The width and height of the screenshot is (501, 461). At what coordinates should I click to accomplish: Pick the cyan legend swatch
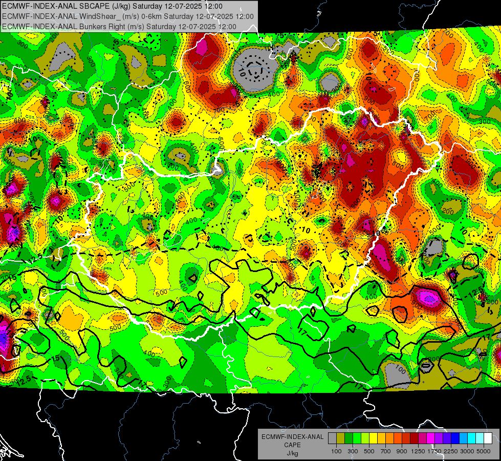[472, 438]
